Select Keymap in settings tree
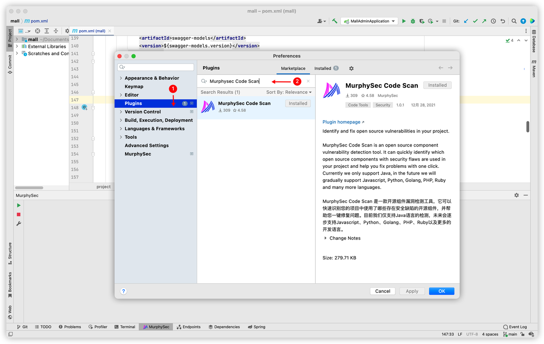The width and height of the screenshot is (544, 344). tap(134, 87)
